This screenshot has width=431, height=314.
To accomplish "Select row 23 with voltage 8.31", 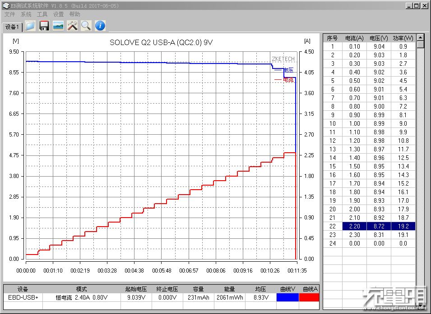I will click(x=369, y=235).
